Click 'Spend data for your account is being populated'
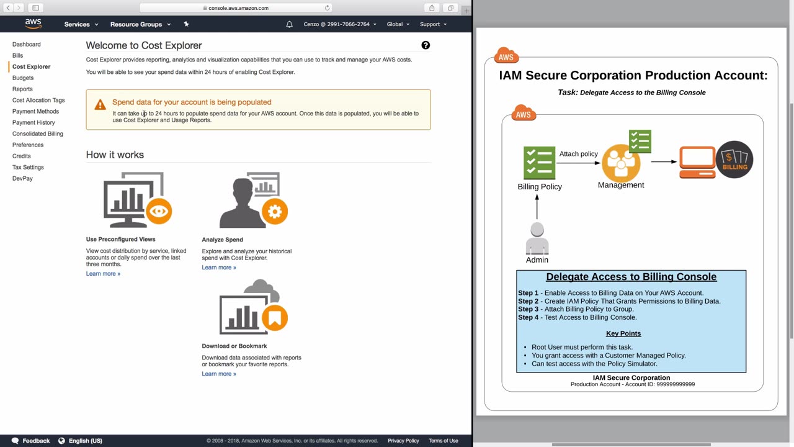Screen dimensions: 794x447 [192, 102]
